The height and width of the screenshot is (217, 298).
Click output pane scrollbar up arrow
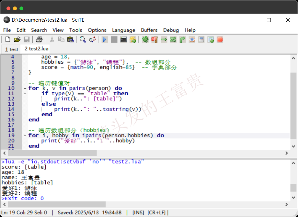point(293,163)
